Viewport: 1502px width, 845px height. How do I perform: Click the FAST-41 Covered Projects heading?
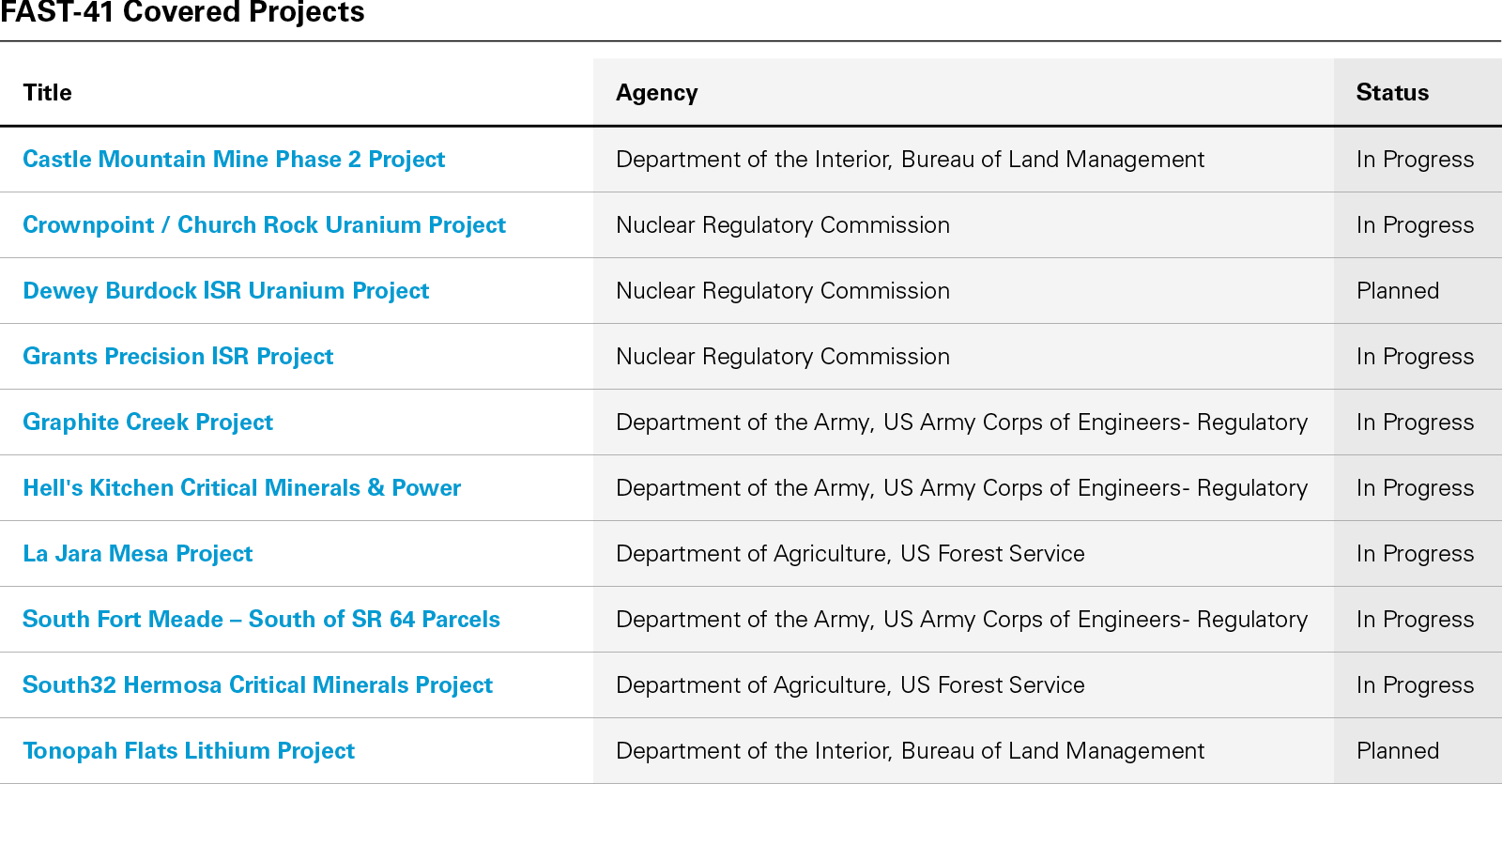182,13
